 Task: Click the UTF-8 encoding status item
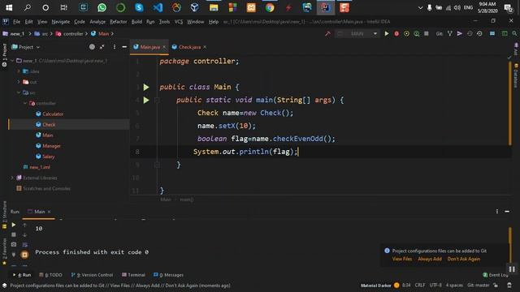[435, 285]
